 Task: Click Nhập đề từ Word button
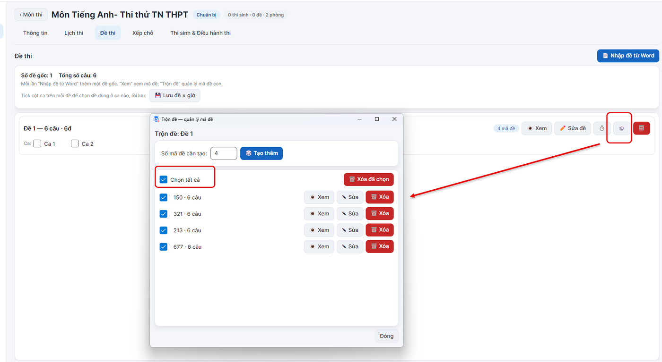coord(628,56)
